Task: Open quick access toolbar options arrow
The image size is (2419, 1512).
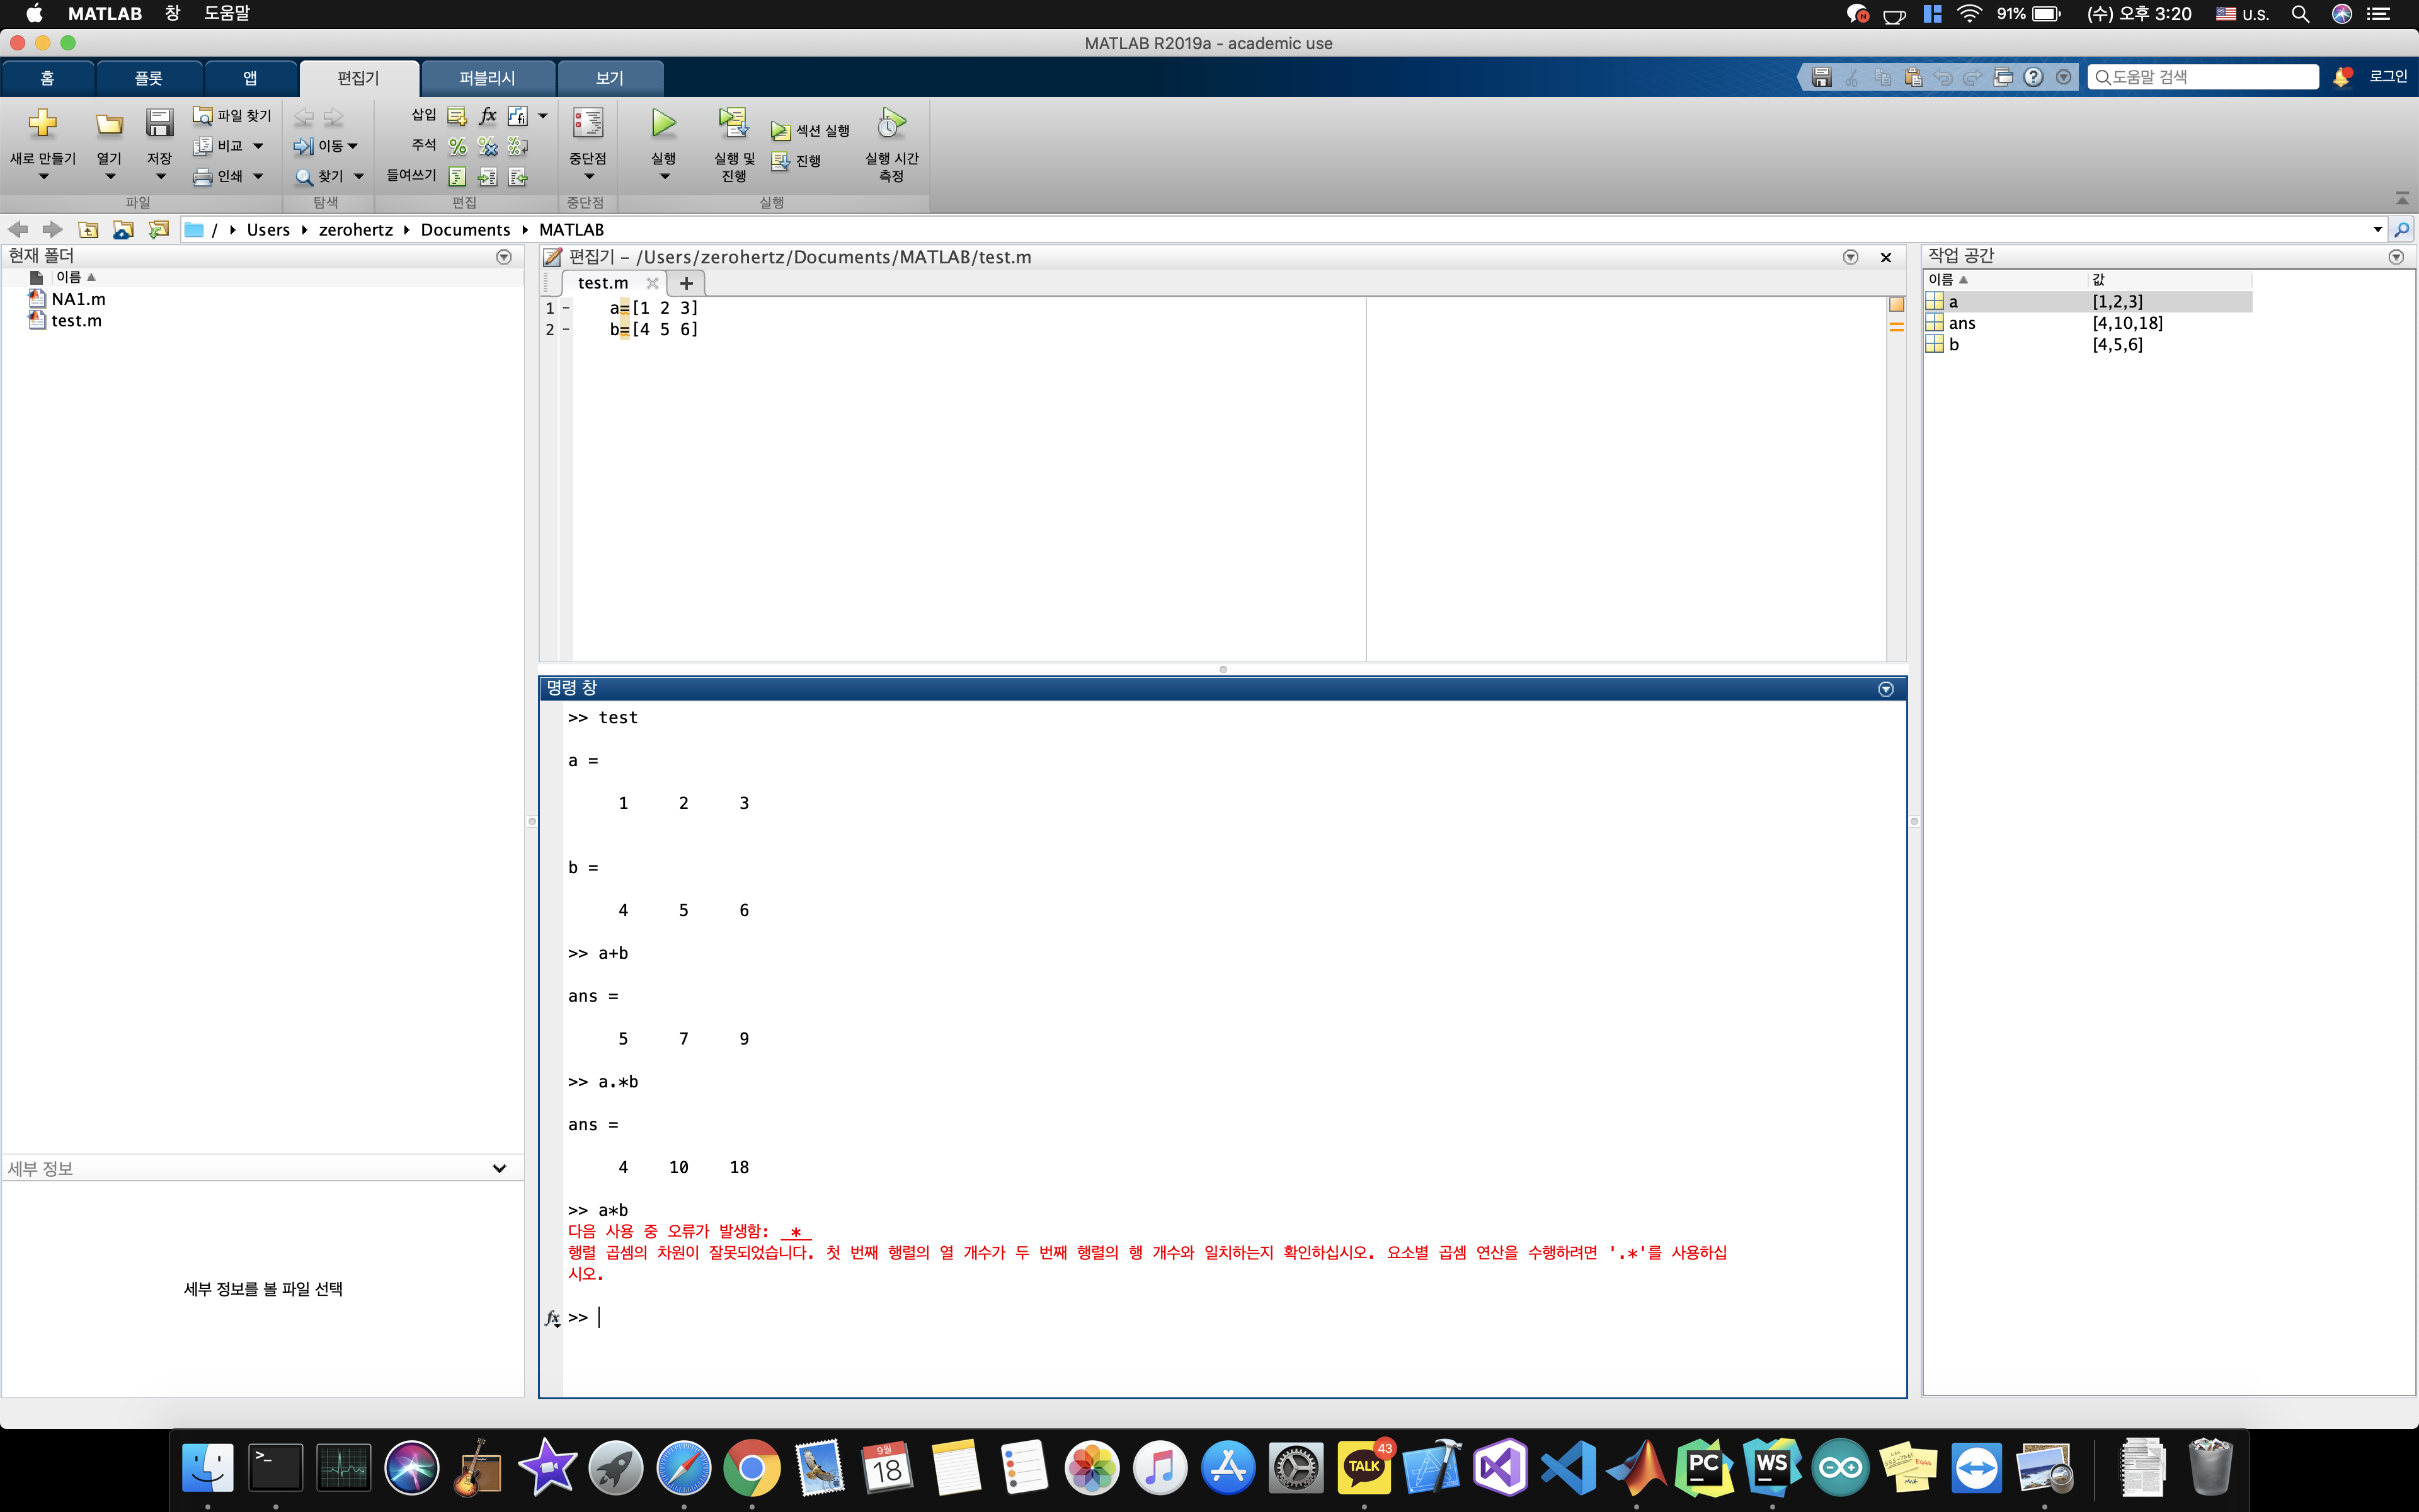Action: [2063, 77]
